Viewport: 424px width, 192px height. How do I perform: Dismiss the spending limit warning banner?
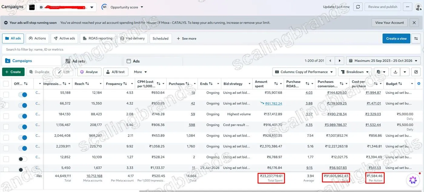pyautogui.click(x=414, y=23)
